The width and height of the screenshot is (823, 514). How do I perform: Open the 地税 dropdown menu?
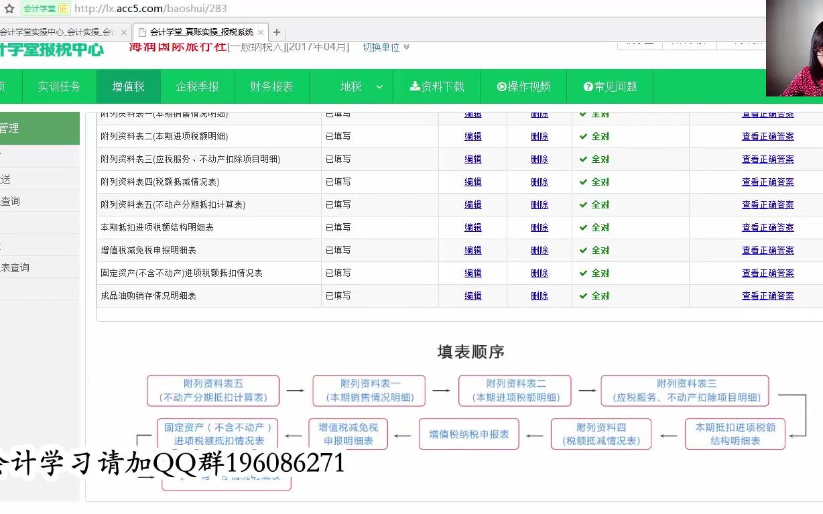(x=351, y=86)
